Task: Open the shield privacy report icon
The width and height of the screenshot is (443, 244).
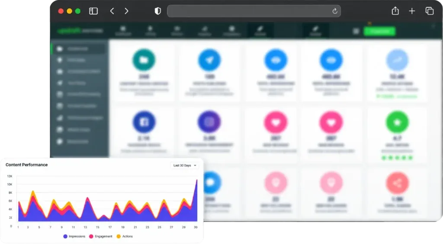Action: (x=157, y=11)
